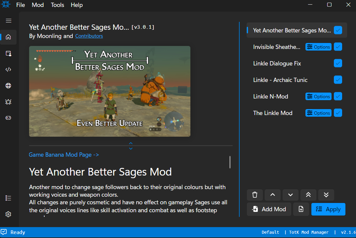Delete the selected mod with trash icon

pos(255,195)
